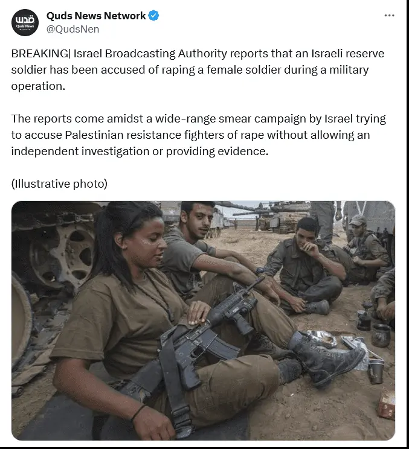This screenshot has height=449, width=409.
Task: Click the blue verified checkmark badge
Action: [x=153, y=16]
